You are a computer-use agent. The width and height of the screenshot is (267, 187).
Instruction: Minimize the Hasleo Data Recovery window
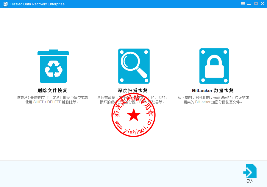[249, 4]
